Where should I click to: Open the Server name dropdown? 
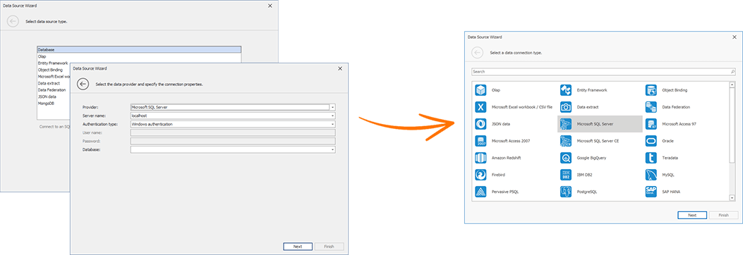click(x=332, y=116)
